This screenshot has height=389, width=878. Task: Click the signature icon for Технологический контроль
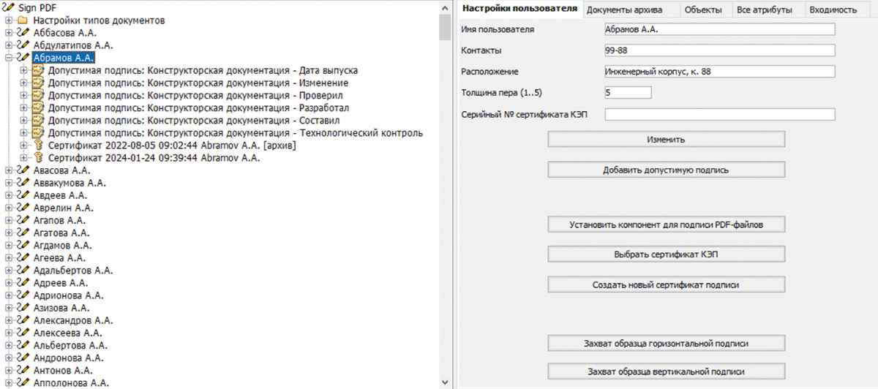38,133
